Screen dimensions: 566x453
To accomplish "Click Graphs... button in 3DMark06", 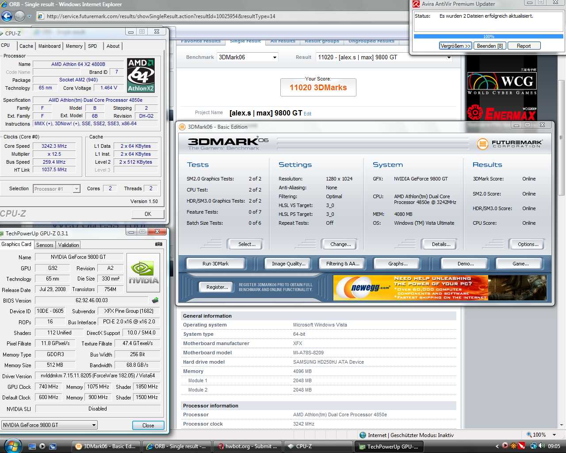I will pos(398,264).
